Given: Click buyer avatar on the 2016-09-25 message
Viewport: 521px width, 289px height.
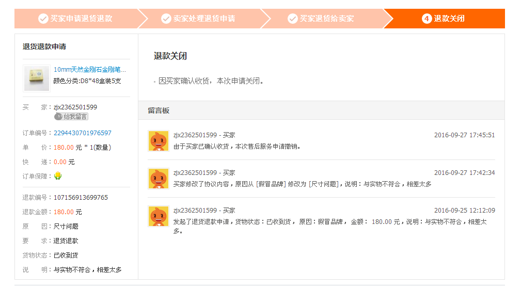Looking at the screenshot, I should coord(159,216).
